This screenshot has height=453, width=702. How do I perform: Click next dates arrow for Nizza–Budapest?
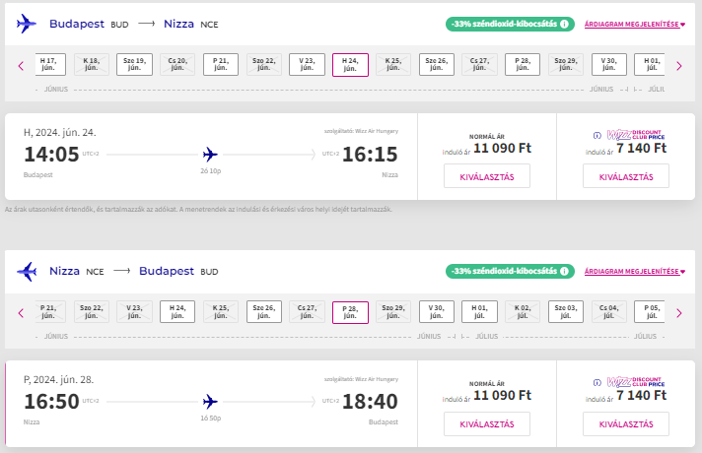click(x=678, y=313)
